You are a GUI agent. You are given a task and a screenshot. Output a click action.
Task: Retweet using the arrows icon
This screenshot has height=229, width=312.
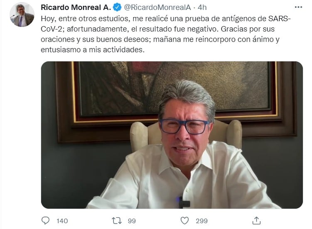(117, 220)
